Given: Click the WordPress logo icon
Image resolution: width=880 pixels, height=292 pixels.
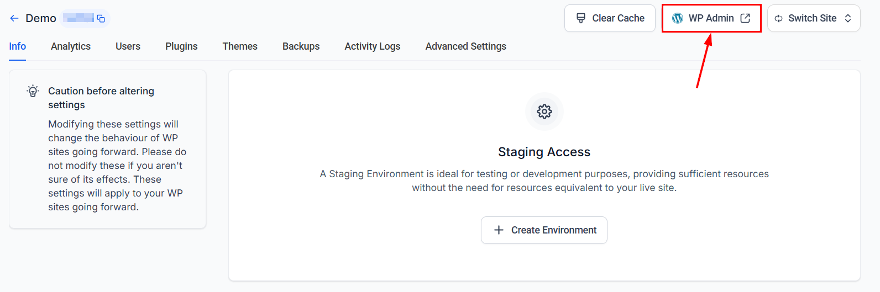Looking at the screenshot, I should point(678,18).
